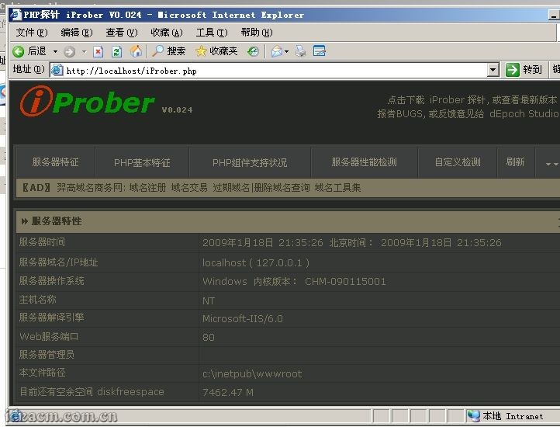The image size is (560, 427).
Task: Open the Search (搜索) toolbar button
Action: tap(169, 51)
